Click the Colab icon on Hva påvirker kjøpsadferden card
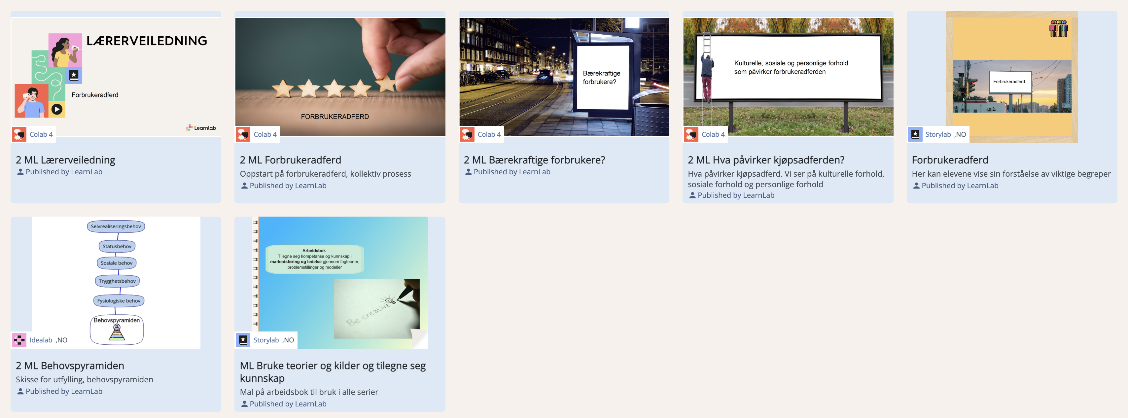Viewport: 1128px width, 418px height. point(691,134)
